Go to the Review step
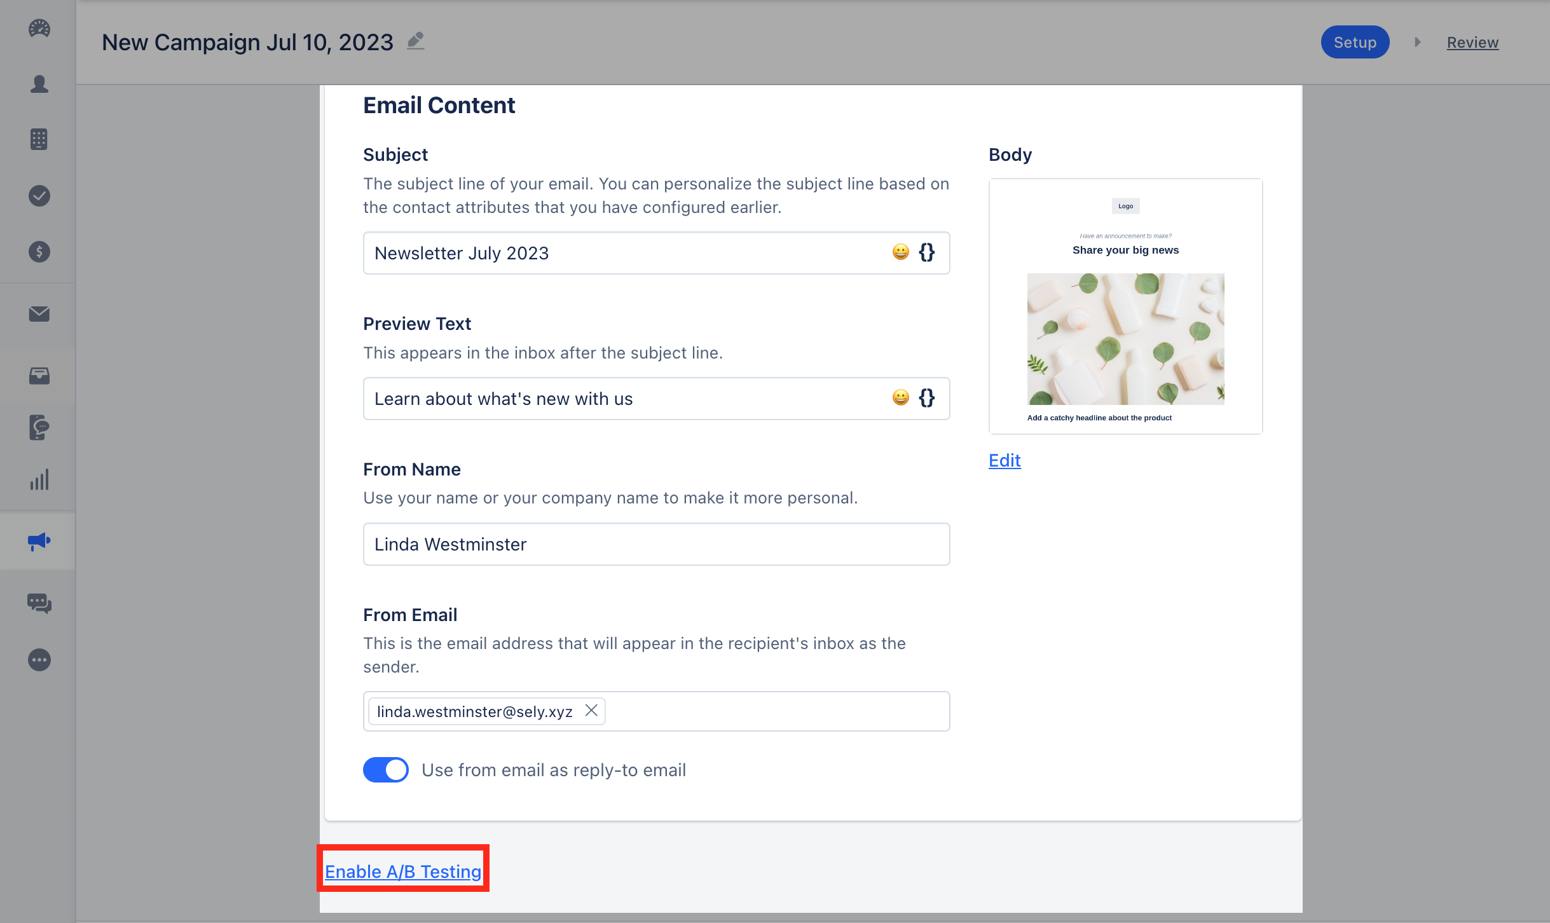Screen dimensions: 1550x923 coord(1472,41)
